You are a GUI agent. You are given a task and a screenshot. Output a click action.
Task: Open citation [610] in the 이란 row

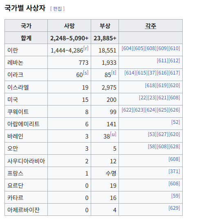coord(174,48)
